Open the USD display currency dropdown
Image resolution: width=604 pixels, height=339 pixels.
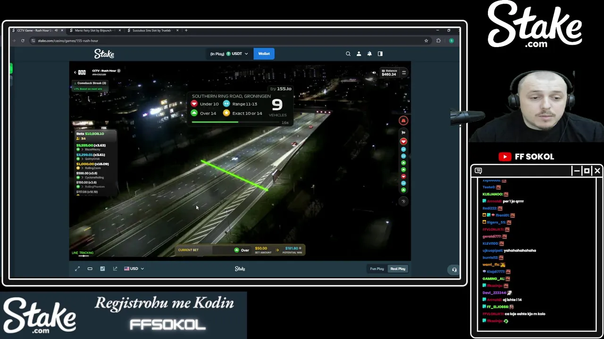[134, 269]
